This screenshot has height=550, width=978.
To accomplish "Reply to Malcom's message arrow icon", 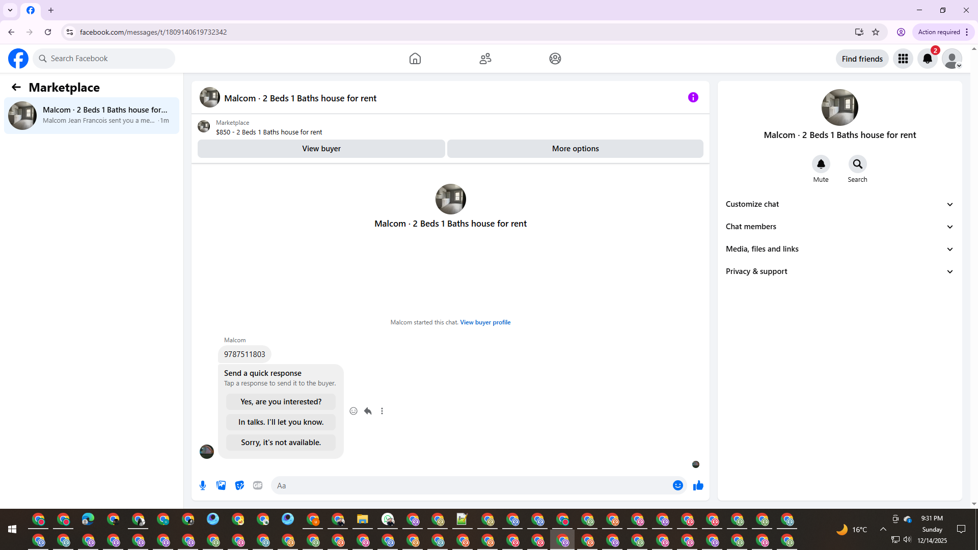I will pos(368,411).
